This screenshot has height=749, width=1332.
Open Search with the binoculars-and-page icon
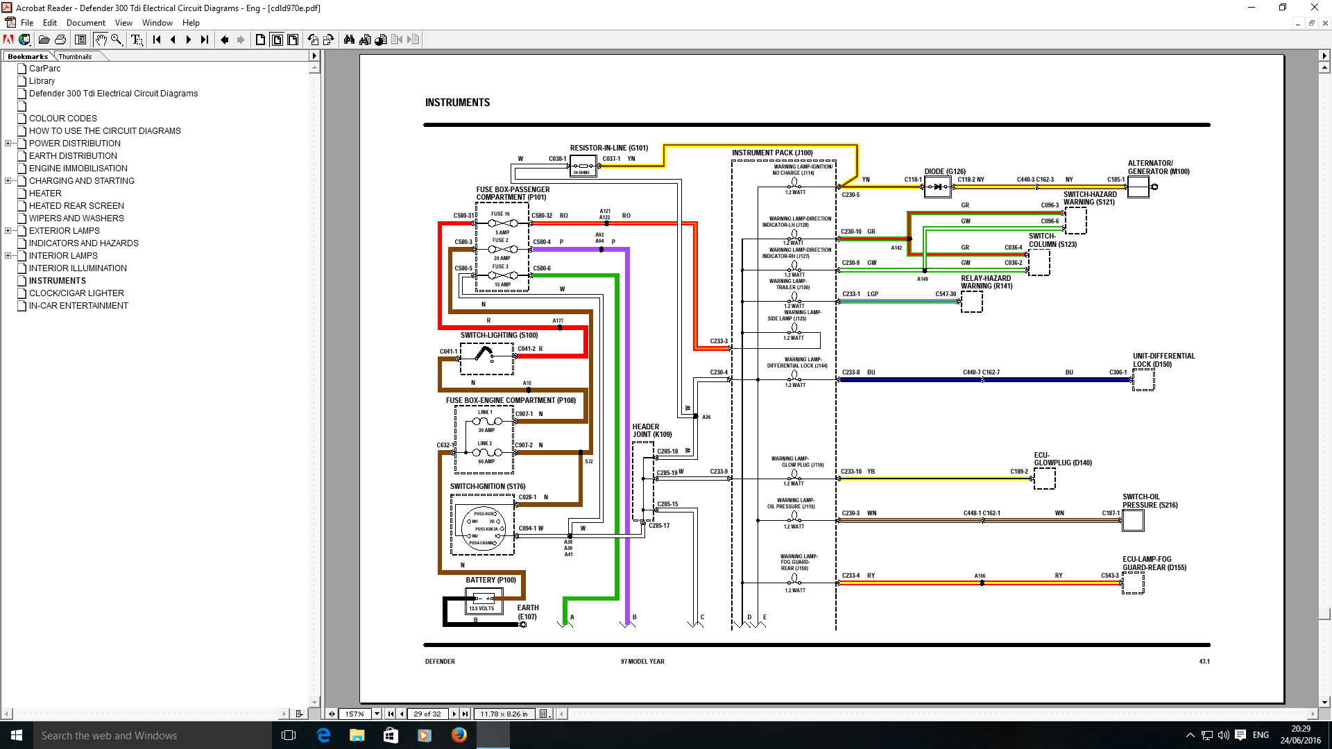pos(365,40)
